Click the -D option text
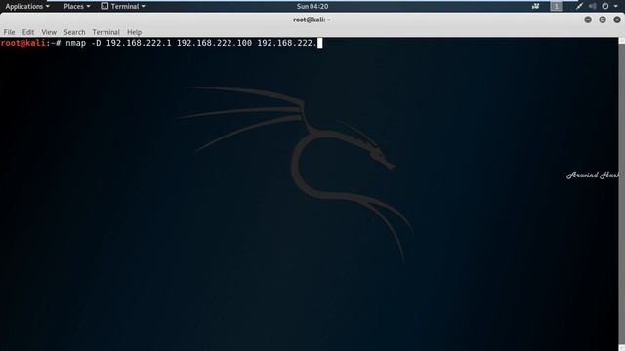The width and height of the screenshot is (625, 351). point(96,43)
